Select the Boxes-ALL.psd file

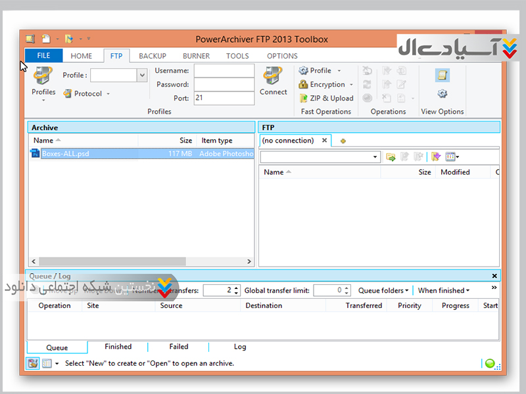point(65,154)
